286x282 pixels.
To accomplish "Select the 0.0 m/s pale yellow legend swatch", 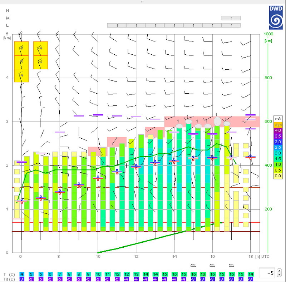I will pos(278,176).
